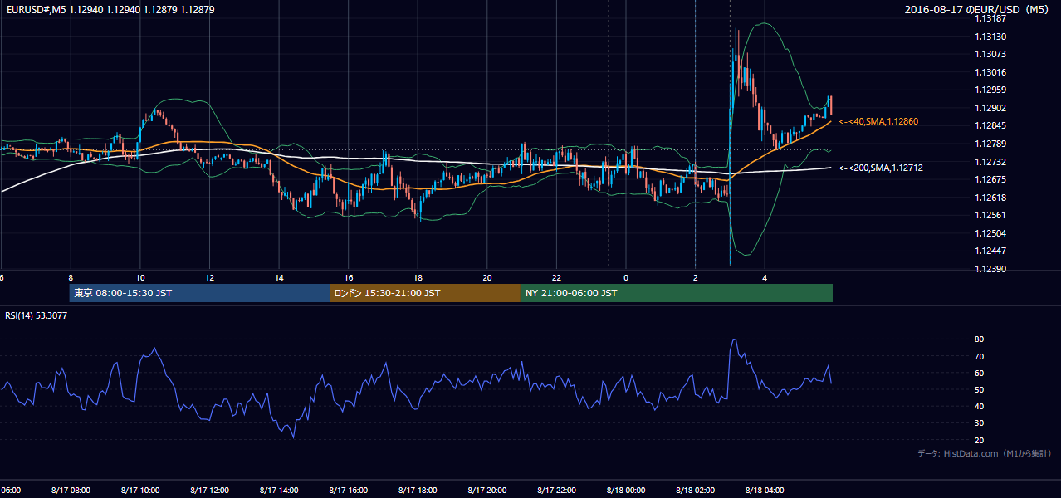Click the 8/17 20:00 bottom time label
Viewport: 1061px width, 498px height.
coord(487,491)
